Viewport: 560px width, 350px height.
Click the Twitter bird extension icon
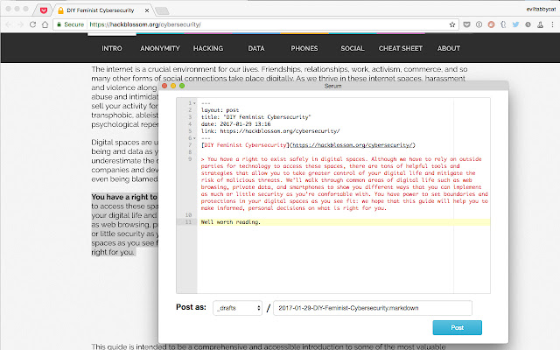click(x=515, y=24)
